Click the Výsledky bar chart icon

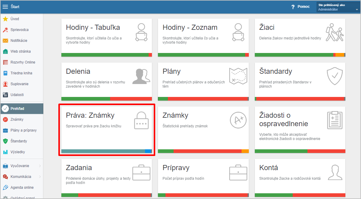pyautogui.click(x=5, y=152)
